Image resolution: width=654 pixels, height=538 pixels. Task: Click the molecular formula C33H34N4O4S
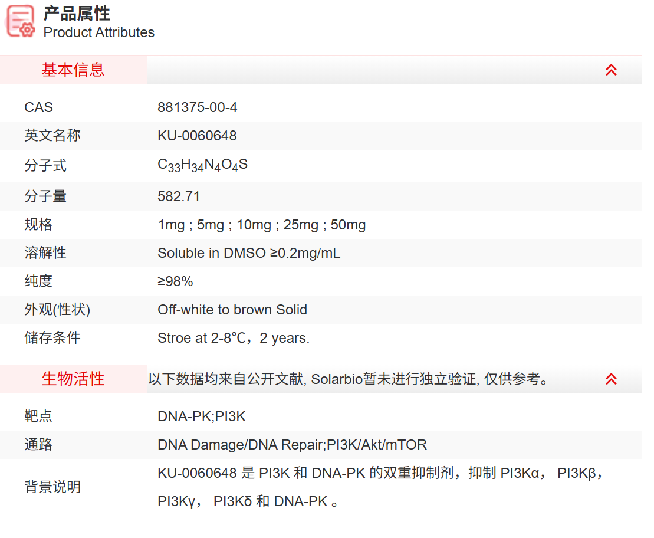[x=202, y=166]
